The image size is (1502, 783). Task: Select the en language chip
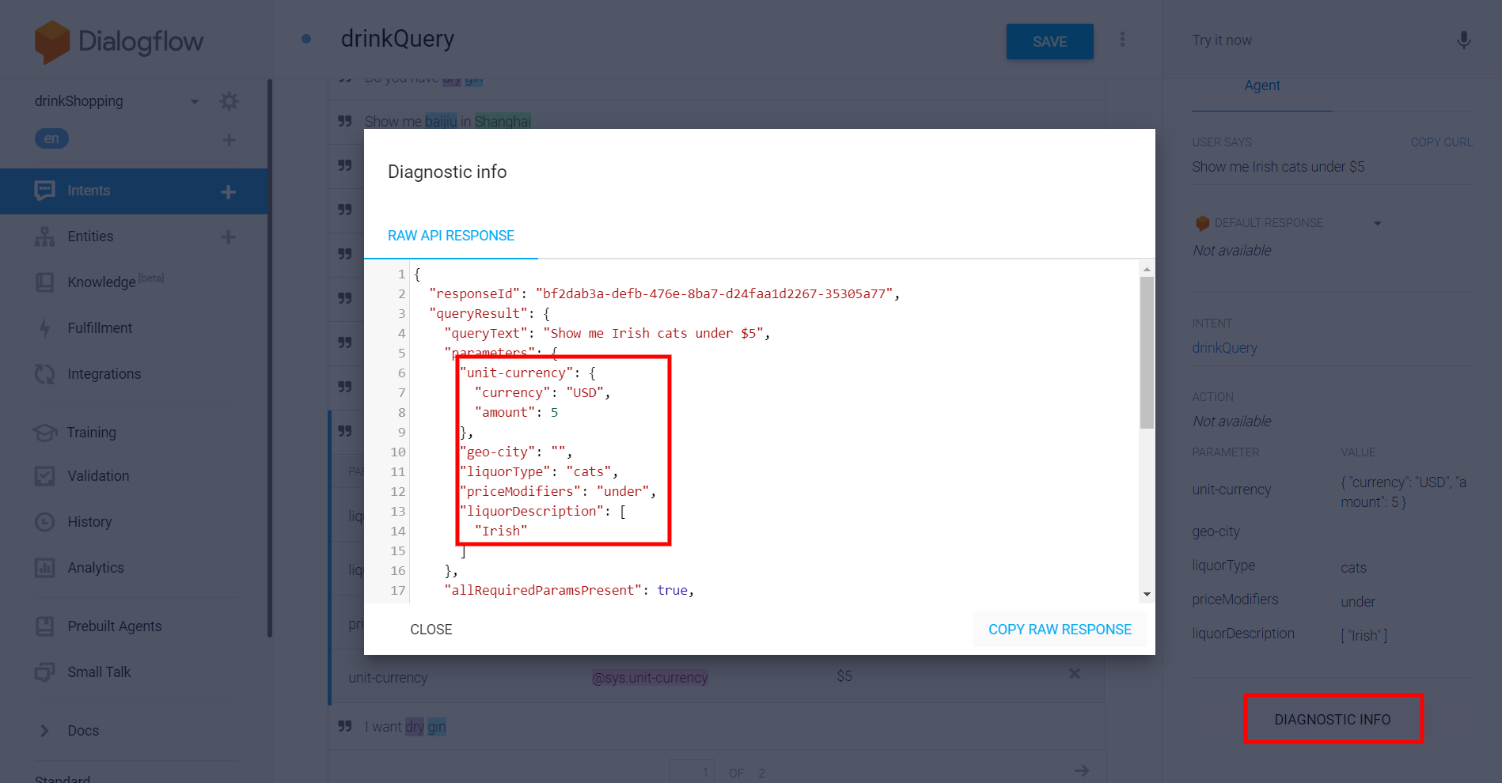click(51, 138)
